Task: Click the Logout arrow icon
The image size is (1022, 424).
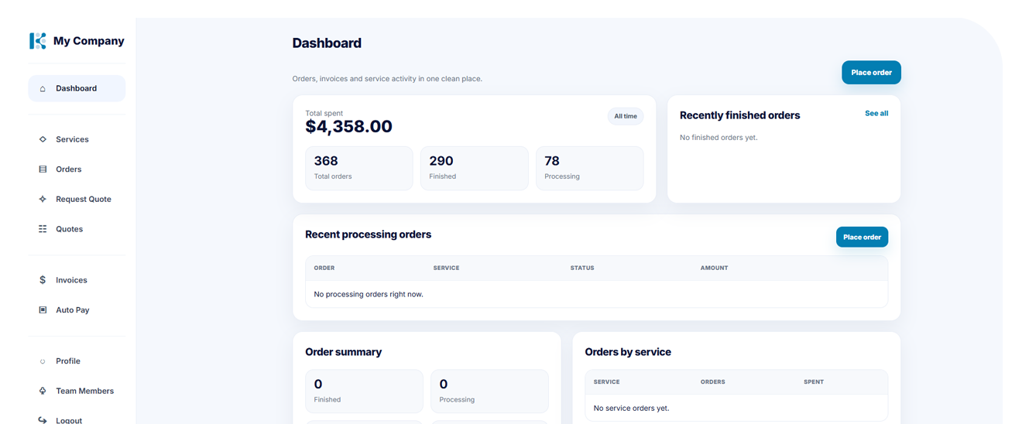Action: (x=43, y=420)
